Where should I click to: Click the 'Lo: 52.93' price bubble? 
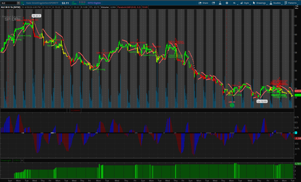pos(262,101)
